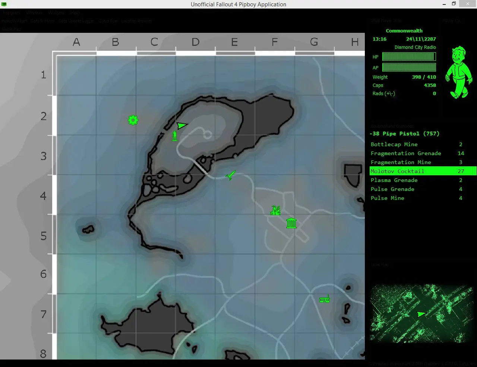Select the standing figure marker on the island

(x=175, y=135)
